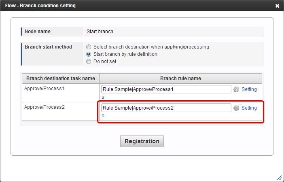Click the 'Node name' label
This screenshot has height=182, width=284.
click(38, 32)
